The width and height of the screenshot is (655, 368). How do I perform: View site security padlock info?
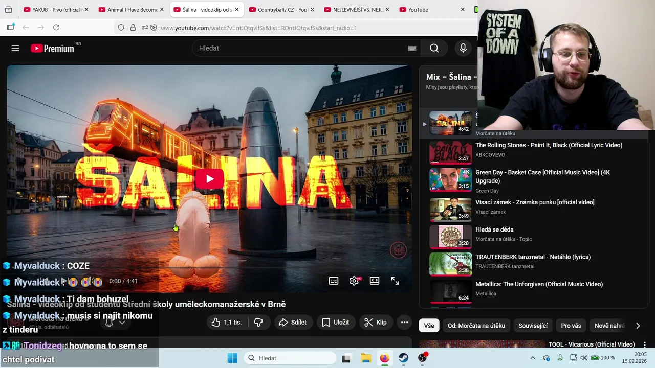click(x=133, y=28)
